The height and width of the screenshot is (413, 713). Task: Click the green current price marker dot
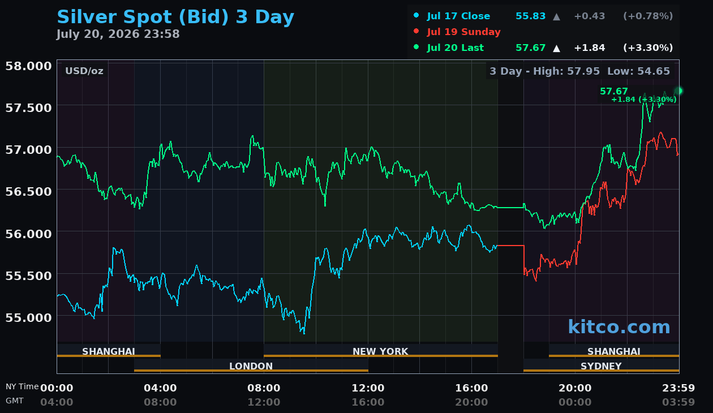click(x=679, y=91)
